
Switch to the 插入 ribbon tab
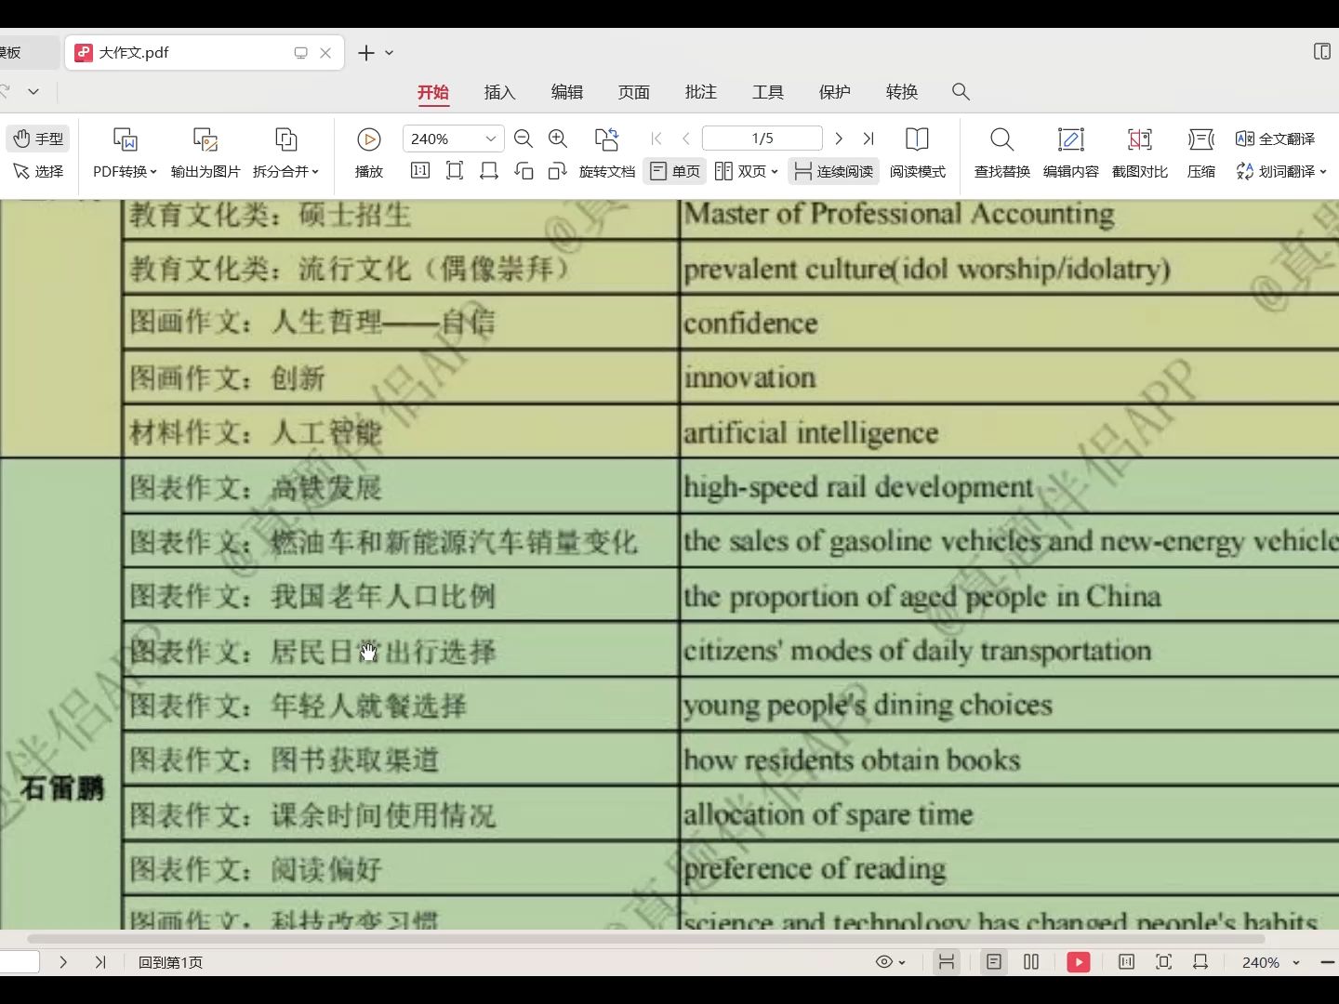[500, 92]
